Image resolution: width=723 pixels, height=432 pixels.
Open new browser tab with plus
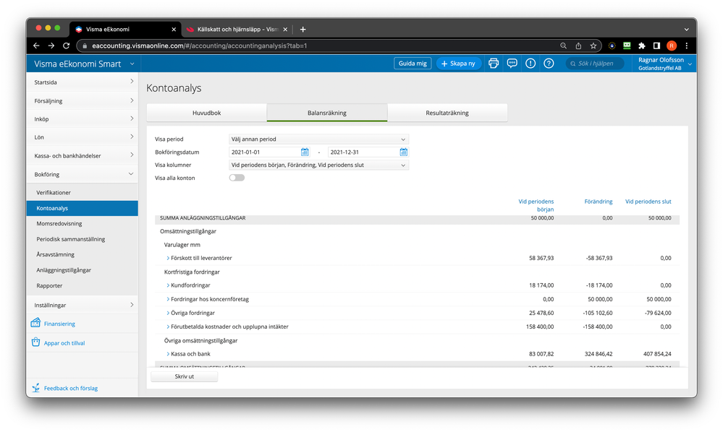[303, 30]
